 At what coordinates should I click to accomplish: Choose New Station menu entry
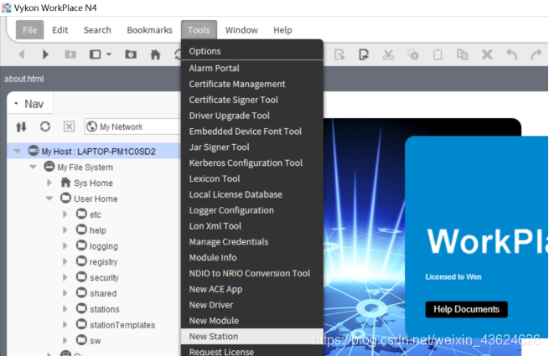coord(252,336)
